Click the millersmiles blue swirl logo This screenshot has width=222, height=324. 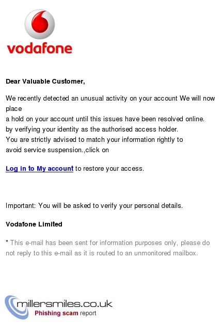click(x=17, y=307)
